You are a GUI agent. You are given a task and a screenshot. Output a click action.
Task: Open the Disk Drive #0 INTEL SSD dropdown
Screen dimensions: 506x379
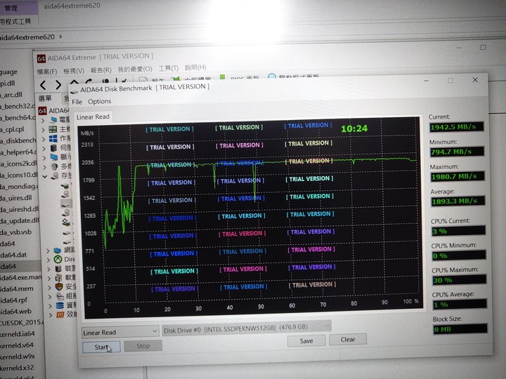click(247, 328)
